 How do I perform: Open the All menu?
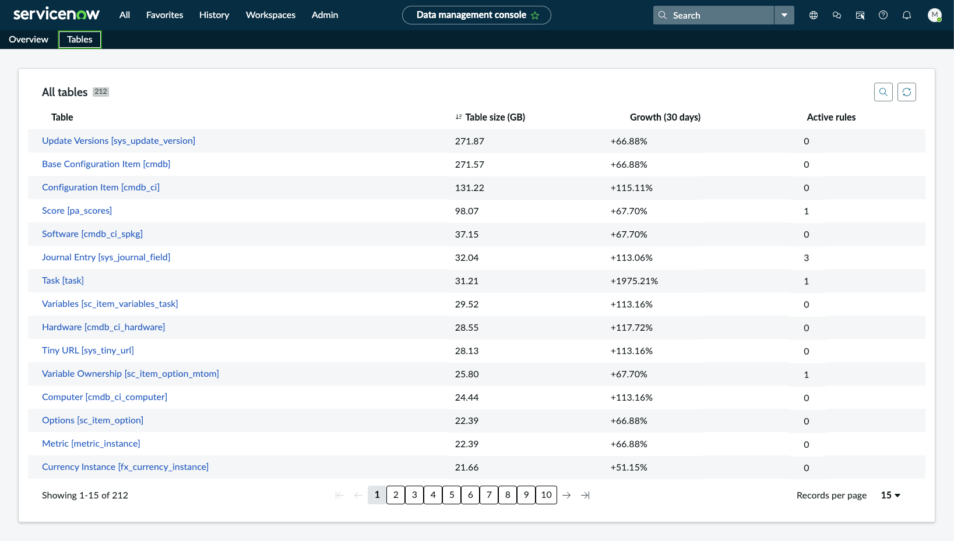pos(125,15)
